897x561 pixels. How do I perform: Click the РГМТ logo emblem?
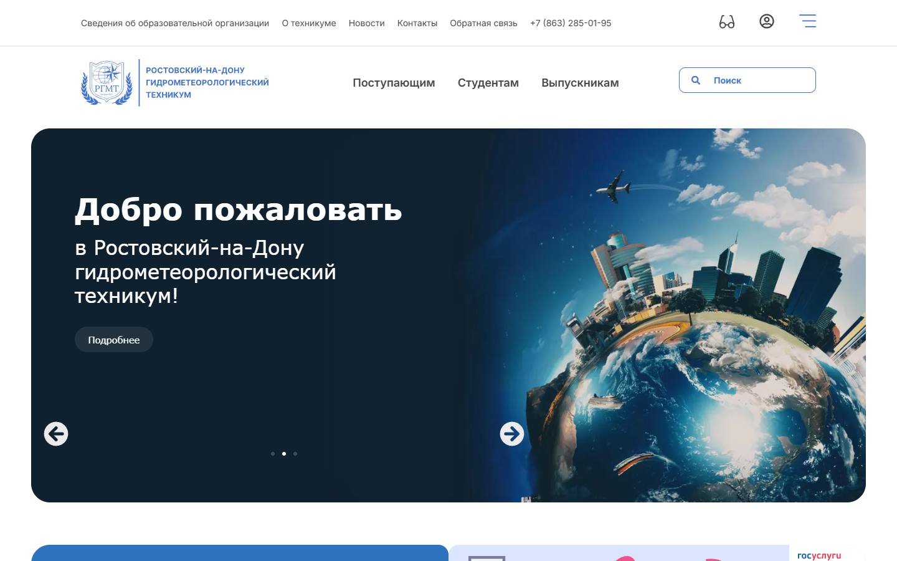click(x=107, y=82)
